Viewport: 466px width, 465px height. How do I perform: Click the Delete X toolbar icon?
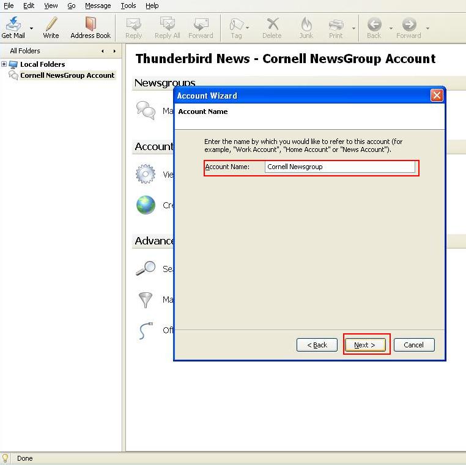pos(272,25)
